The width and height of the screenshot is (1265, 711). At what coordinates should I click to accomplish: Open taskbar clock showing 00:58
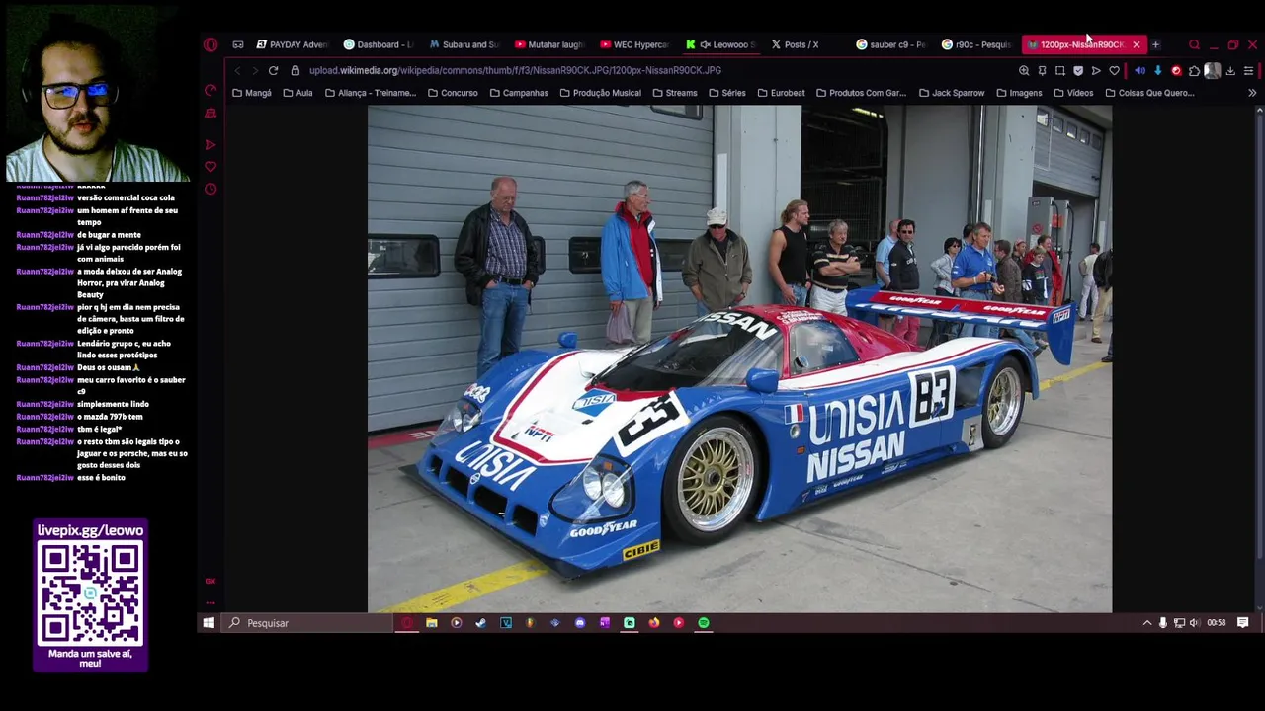coord(1217,623)
